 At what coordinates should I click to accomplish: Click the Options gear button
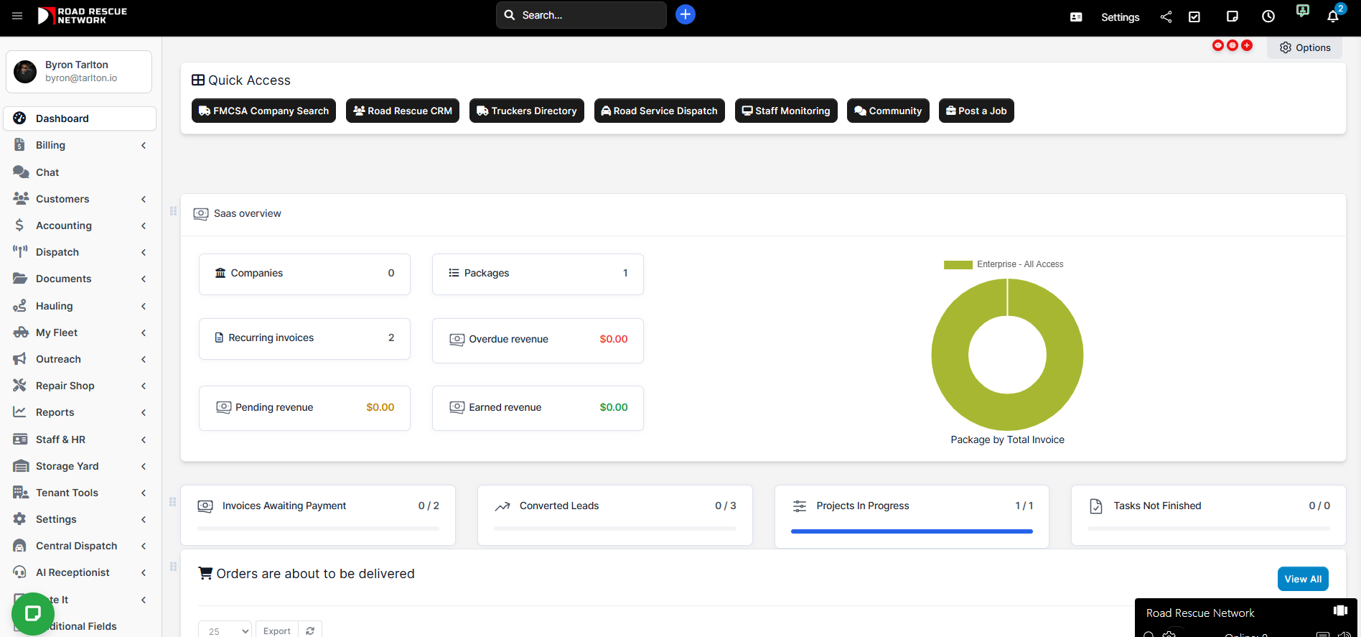pyautogui.click(x=1305, y=47)
